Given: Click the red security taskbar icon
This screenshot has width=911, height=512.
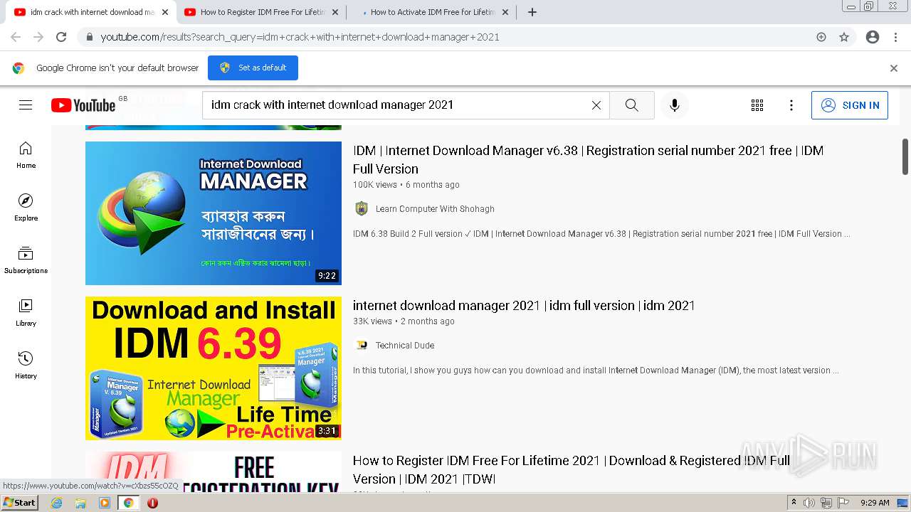Looking at the screenshot, I should (x=152, y=503).
